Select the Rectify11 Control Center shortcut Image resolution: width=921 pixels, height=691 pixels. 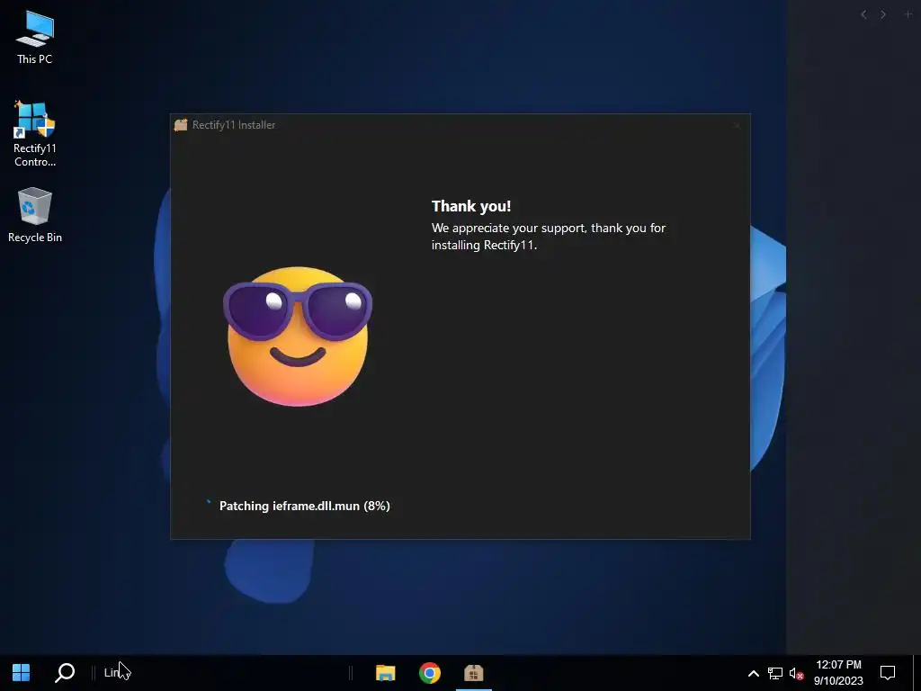pos(35,134)
